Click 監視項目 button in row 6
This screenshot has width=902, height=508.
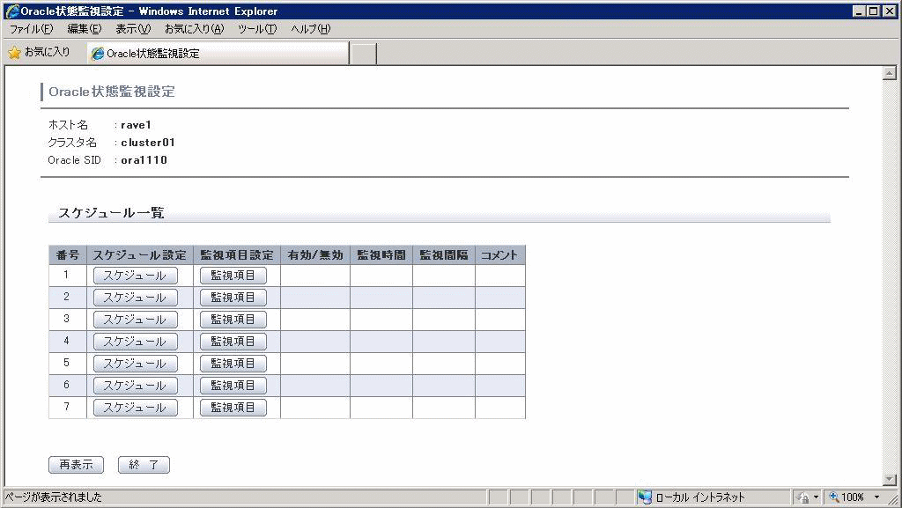click(233, 386)
